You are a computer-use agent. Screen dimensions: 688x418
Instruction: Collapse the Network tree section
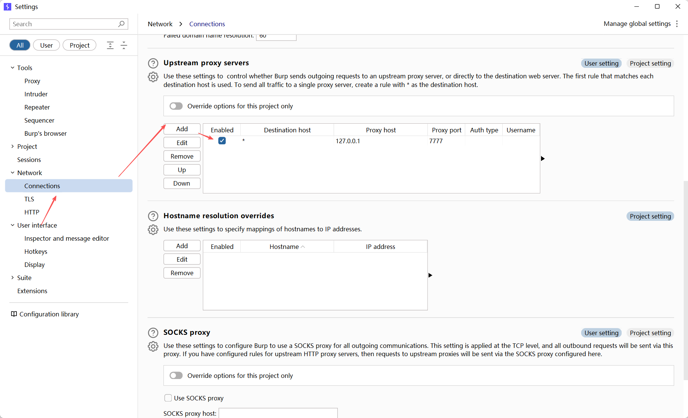point(12,173)
